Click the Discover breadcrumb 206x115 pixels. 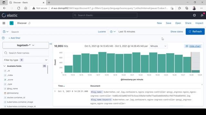click(x=22, y=23)
